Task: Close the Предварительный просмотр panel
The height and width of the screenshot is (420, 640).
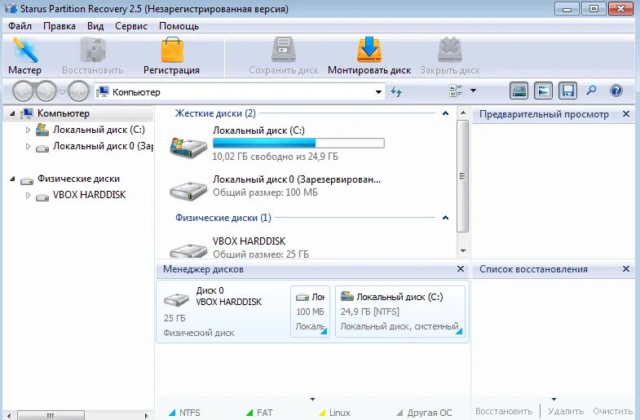Action: [626, 114]
